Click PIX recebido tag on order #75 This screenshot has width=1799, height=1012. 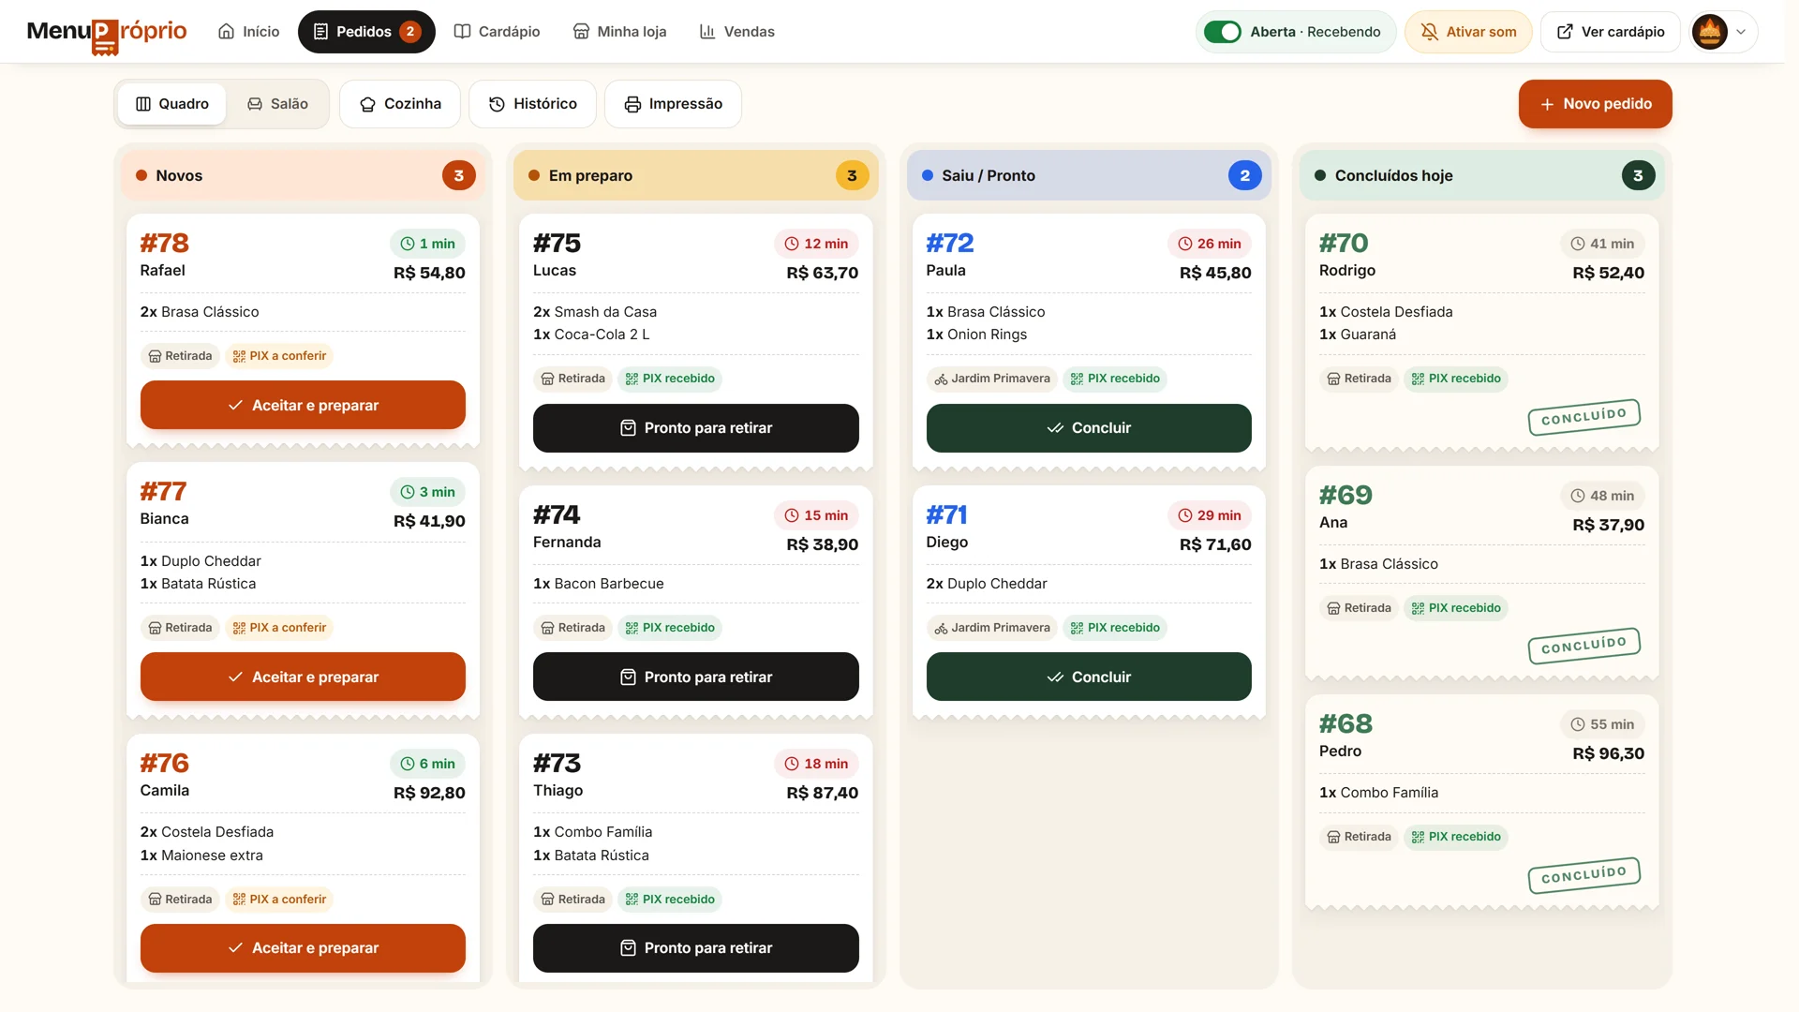(670, 379)
